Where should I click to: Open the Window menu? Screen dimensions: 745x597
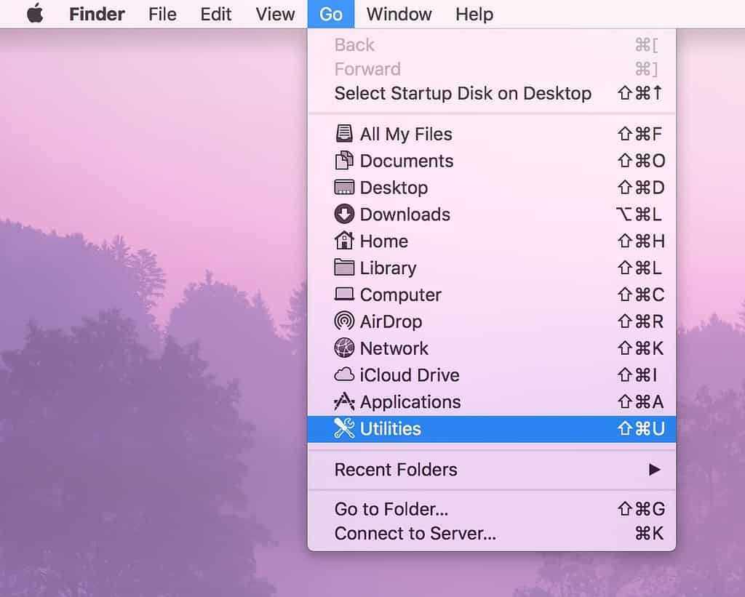[x=399, y=14]
